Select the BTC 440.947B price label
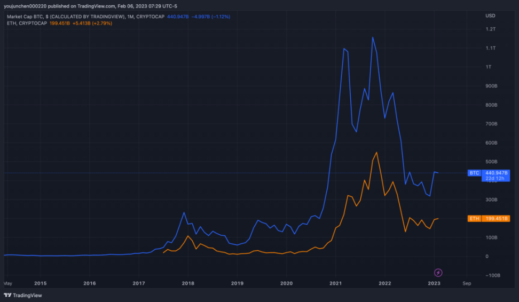519x302 pixels. click(x=497, y=173)
